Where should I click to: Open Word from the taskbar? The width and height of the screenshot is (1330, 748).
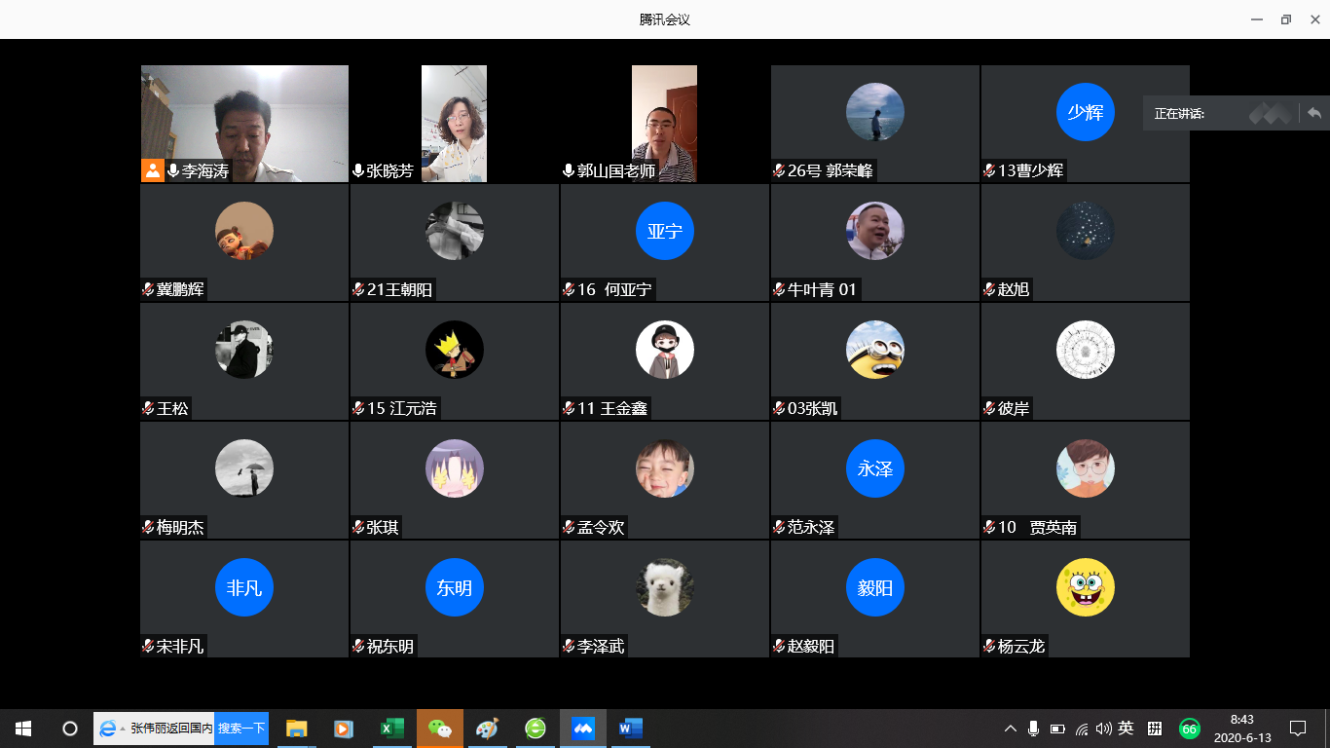tap(631, 729)
